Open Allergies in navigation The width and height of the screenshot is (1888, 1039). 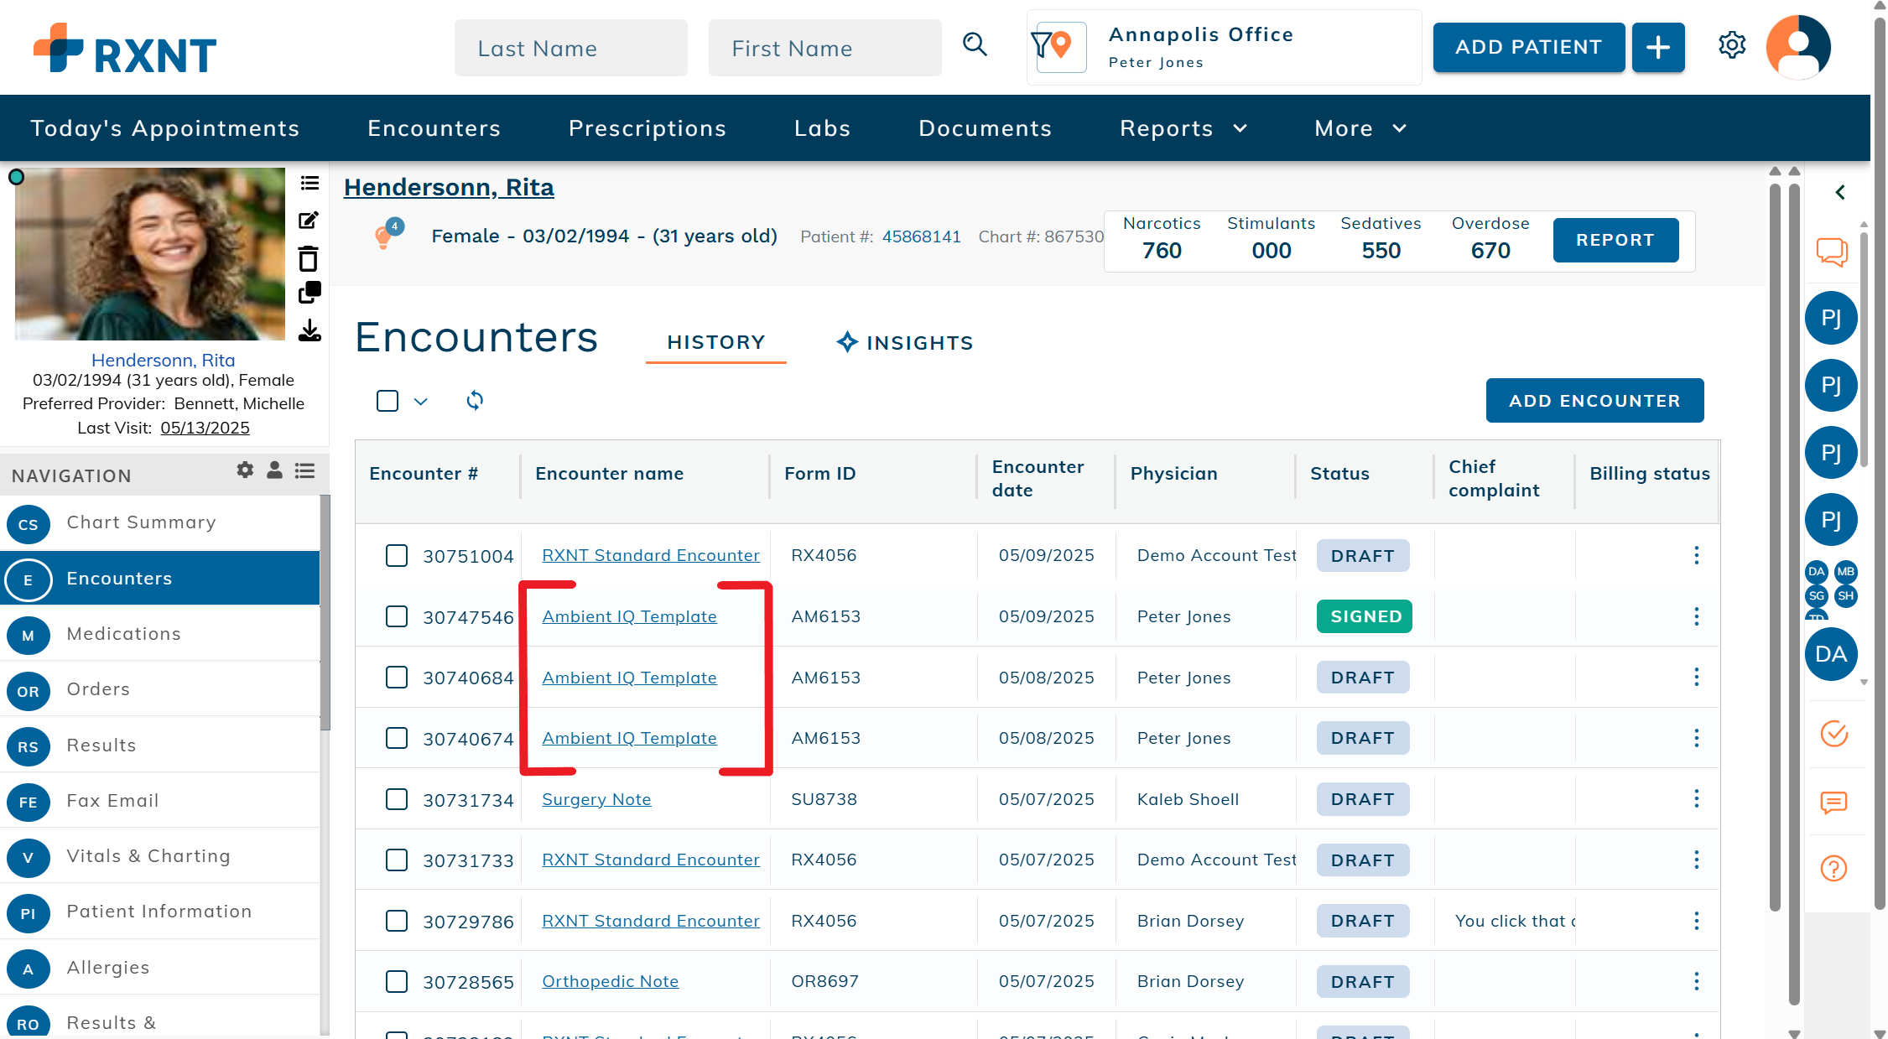coord(159,968)
